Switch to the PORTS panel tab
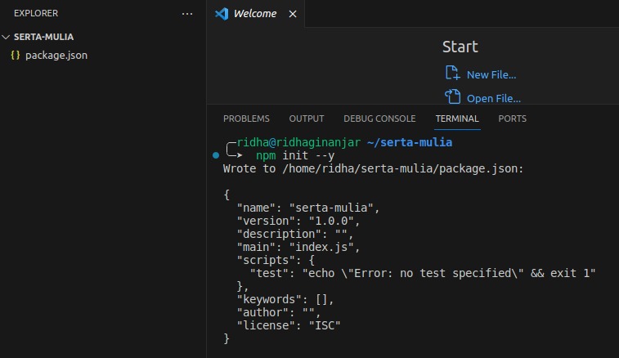The width and height of the screenshot is (619, 358). coord(512,119)
